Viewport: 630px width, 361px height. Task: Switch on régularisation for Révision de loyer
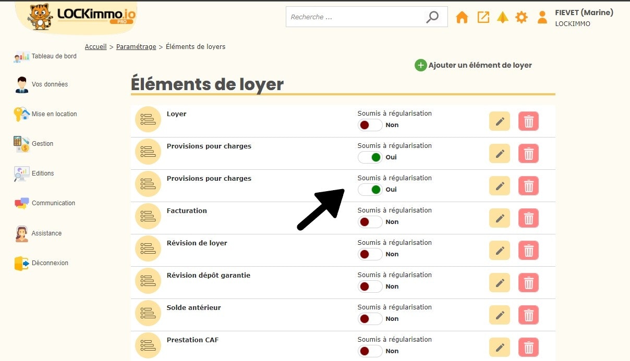[x=370, y=254]
